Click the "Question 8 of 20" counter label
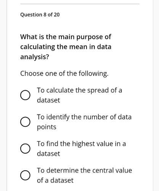 40,15
